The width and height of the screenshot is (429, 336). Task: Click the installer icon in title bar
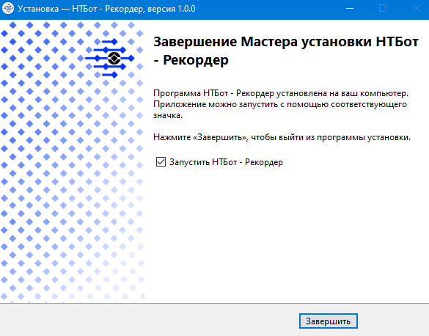click(x=8, y=9)
